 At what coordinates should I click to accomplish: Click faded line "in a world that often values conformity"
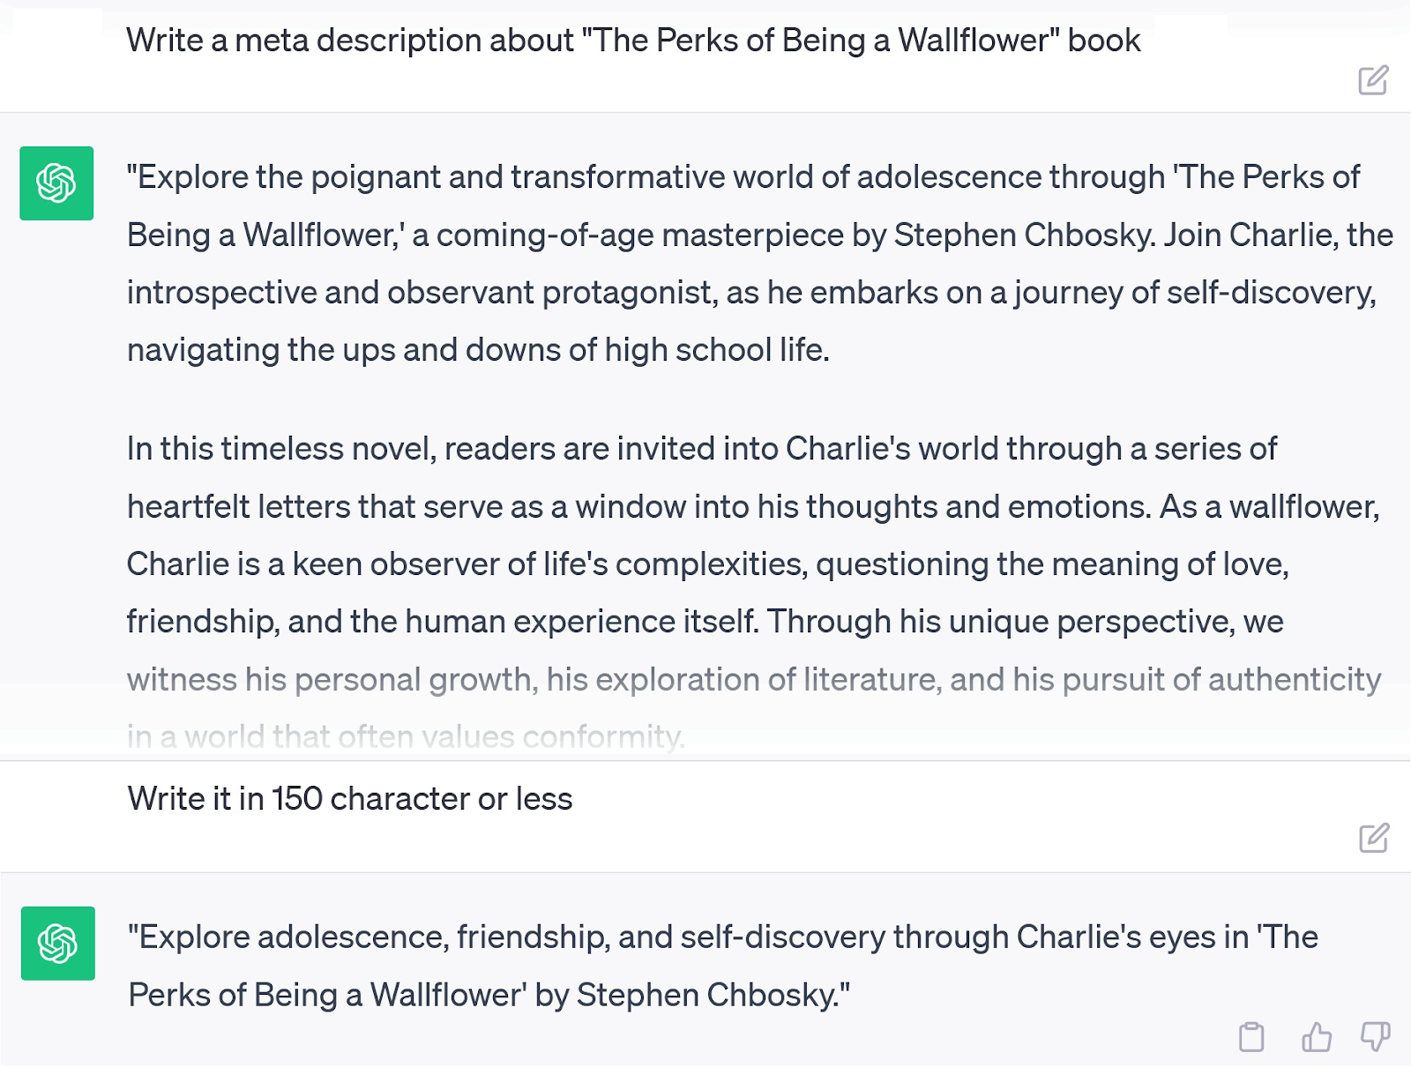point(406,736)
